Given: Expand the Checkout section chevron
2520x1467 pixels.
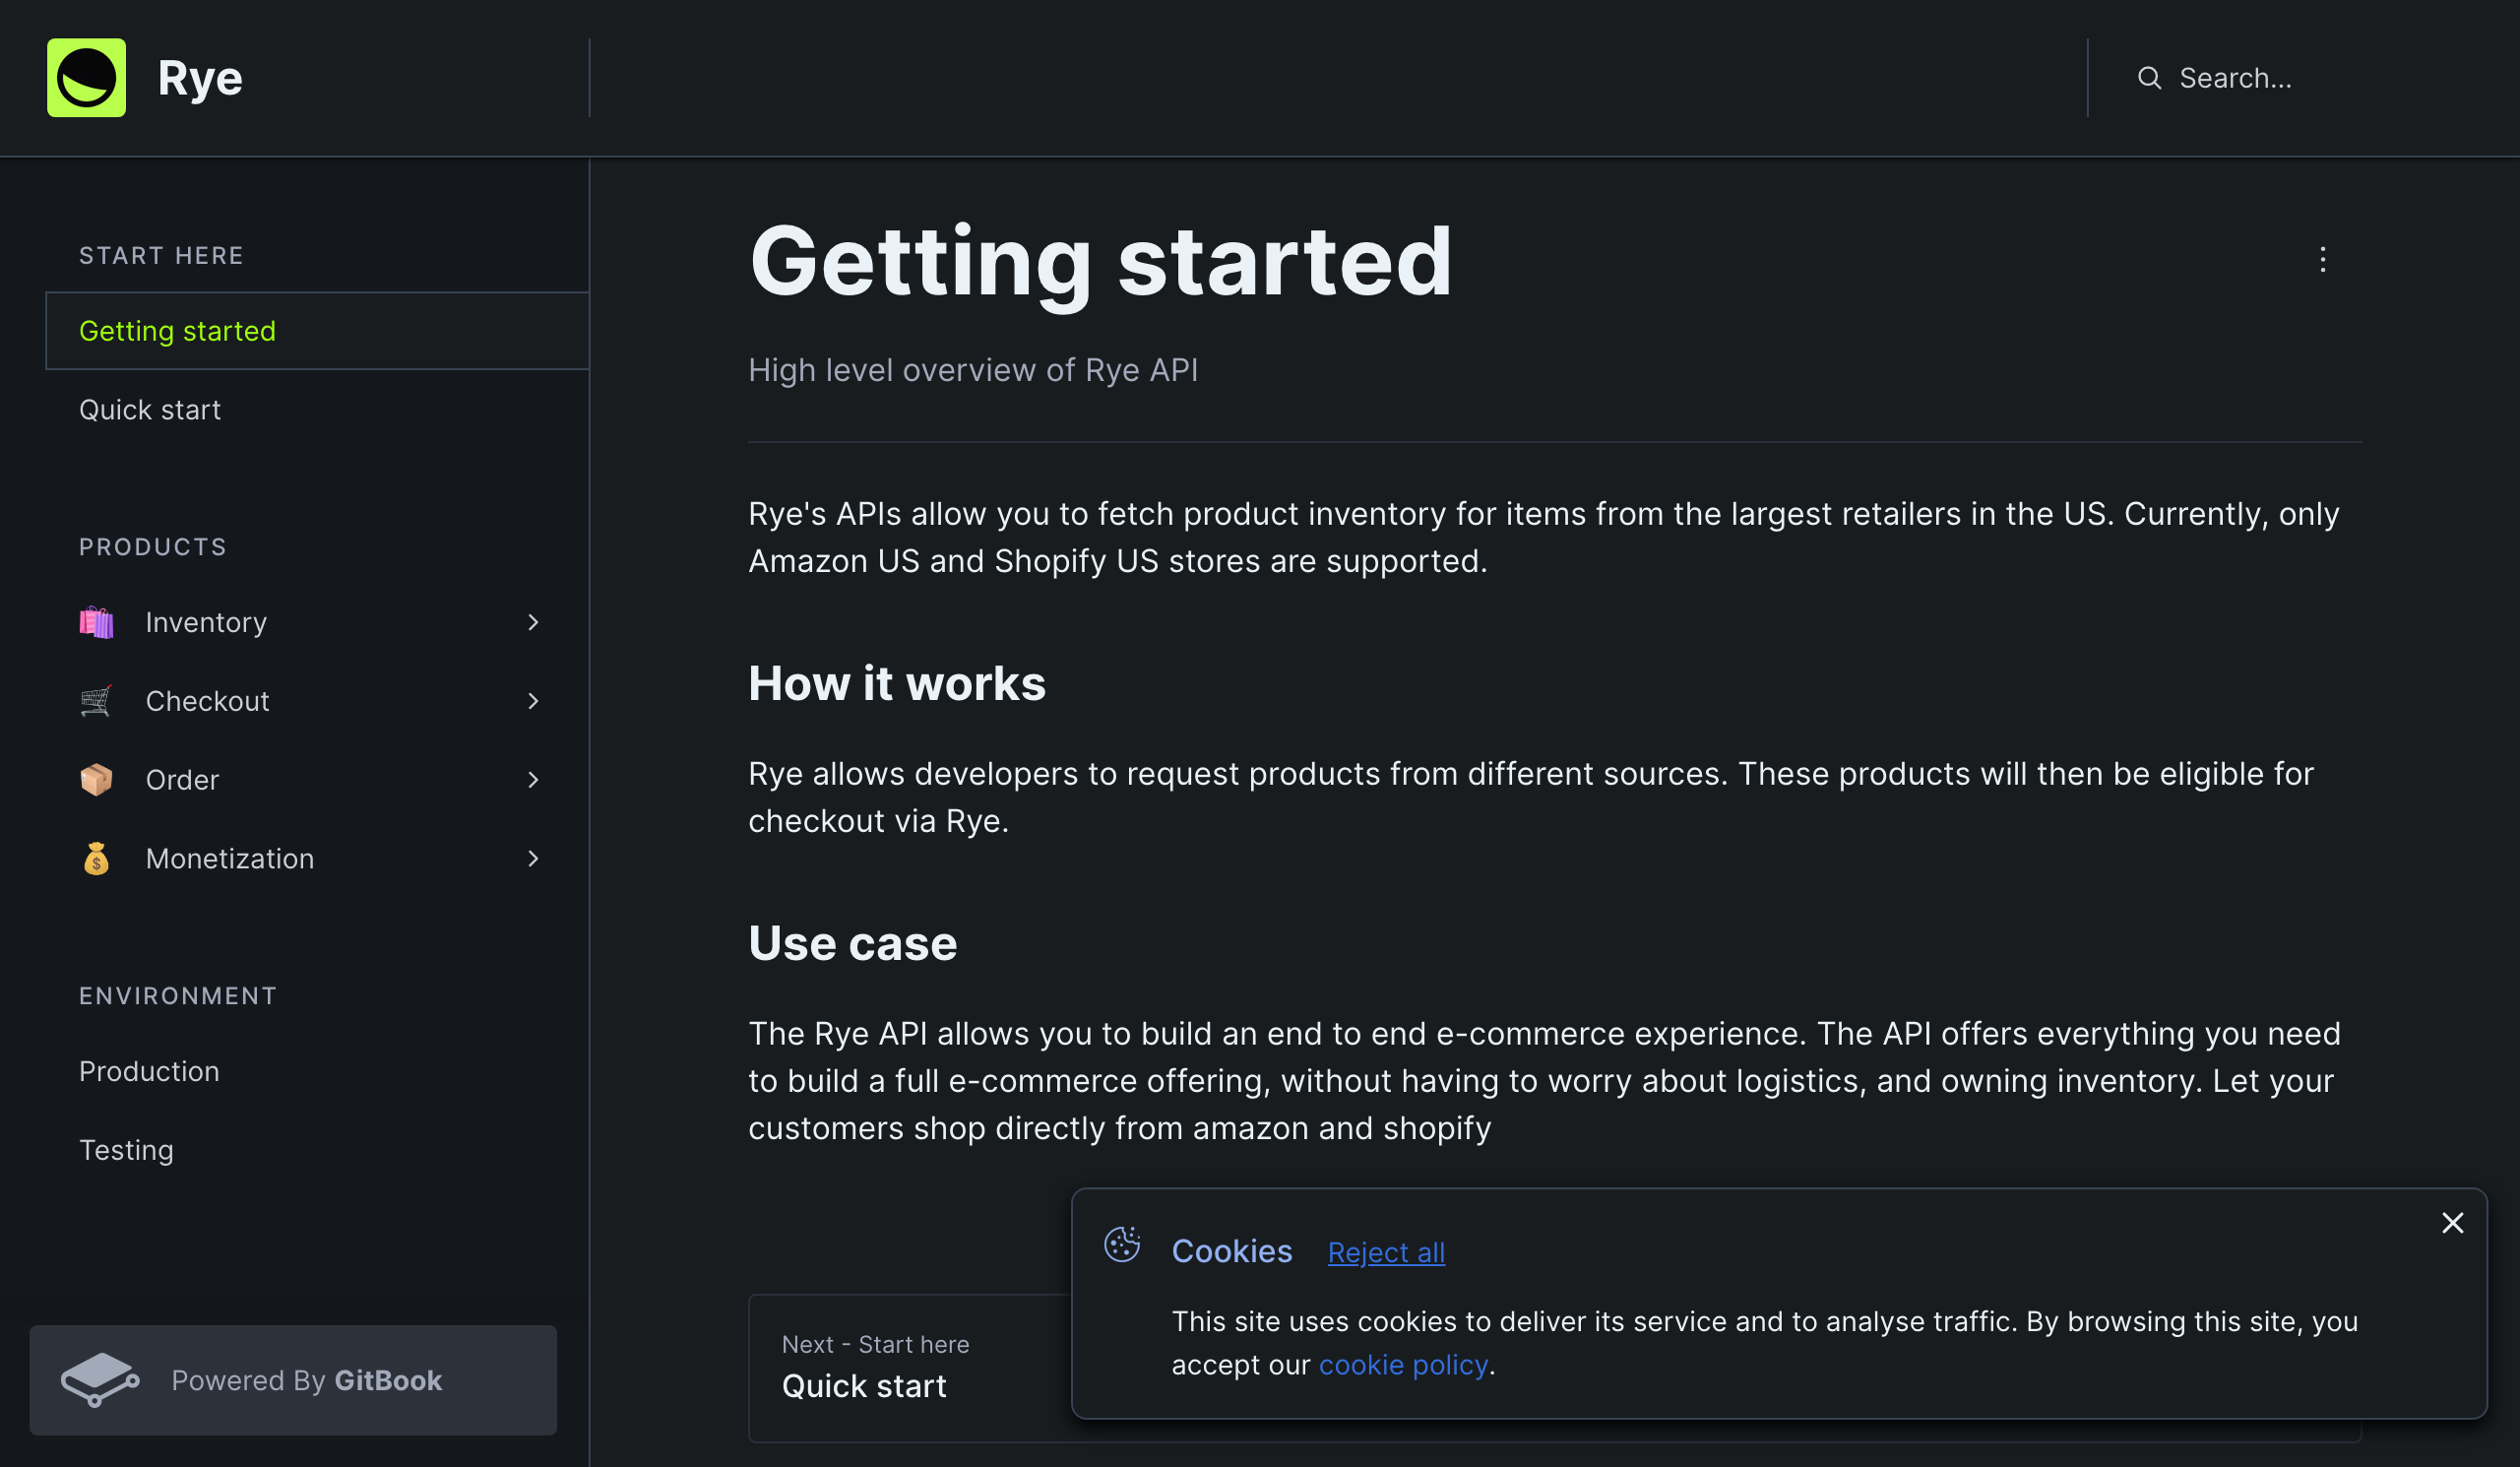Looking at the screenshot, I should click(x=533, y=701).
